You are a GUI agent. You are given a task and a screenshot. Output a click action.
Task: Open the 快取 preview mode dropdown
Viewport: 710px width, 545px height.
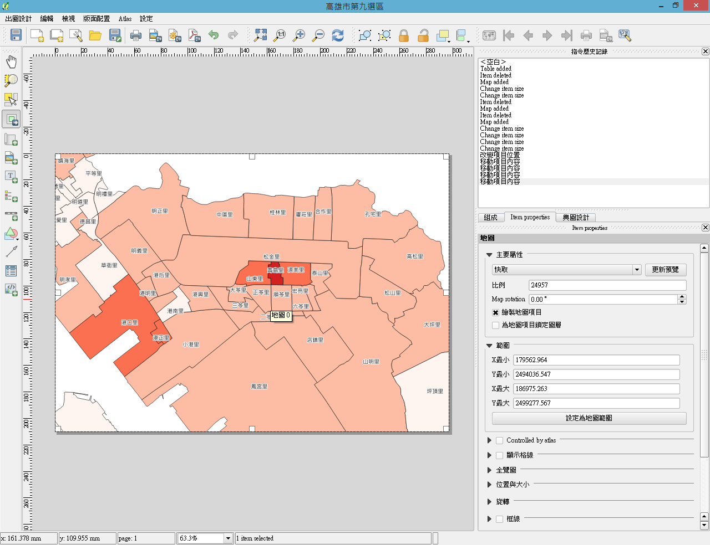point(637,270)
